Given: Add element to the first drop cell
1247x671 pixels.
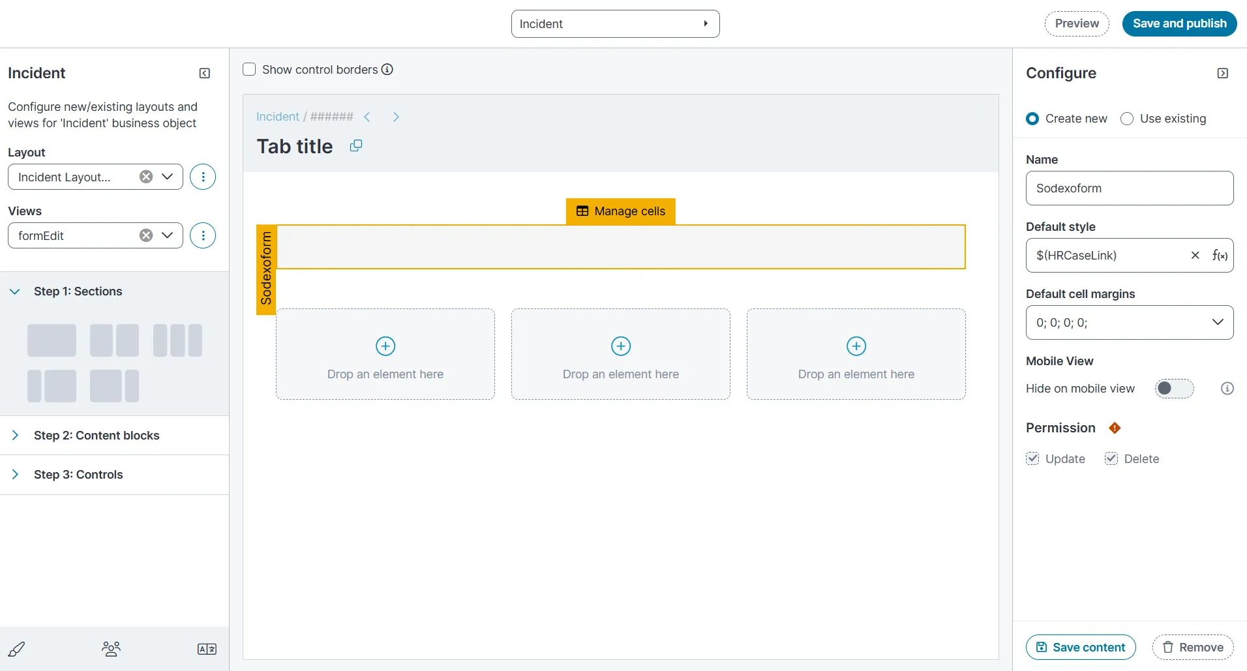Looking at the screenshot, I should 385,346.
